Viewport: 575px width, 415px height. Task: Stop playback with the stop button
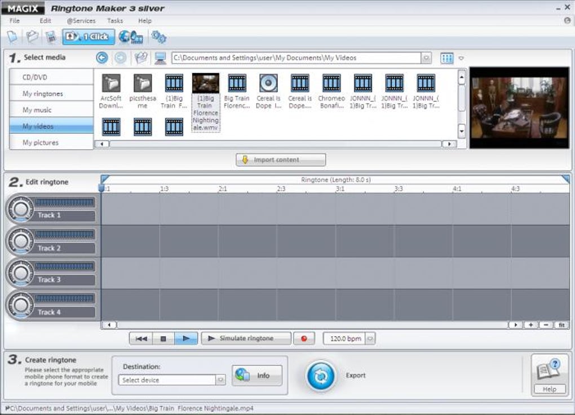coord(163,338)
